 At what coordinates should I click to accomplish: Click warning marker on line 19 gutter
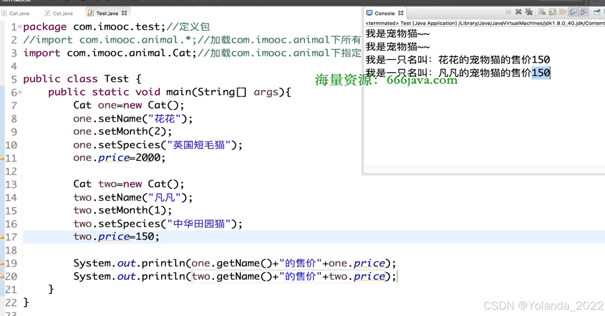tap(2, 263)
